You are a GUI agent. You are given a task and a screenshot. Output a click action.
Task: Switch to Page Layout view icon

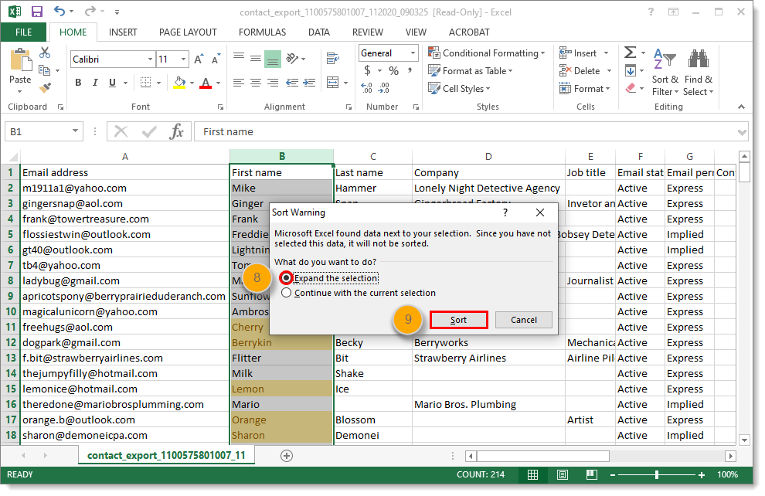tap(563, 474)
